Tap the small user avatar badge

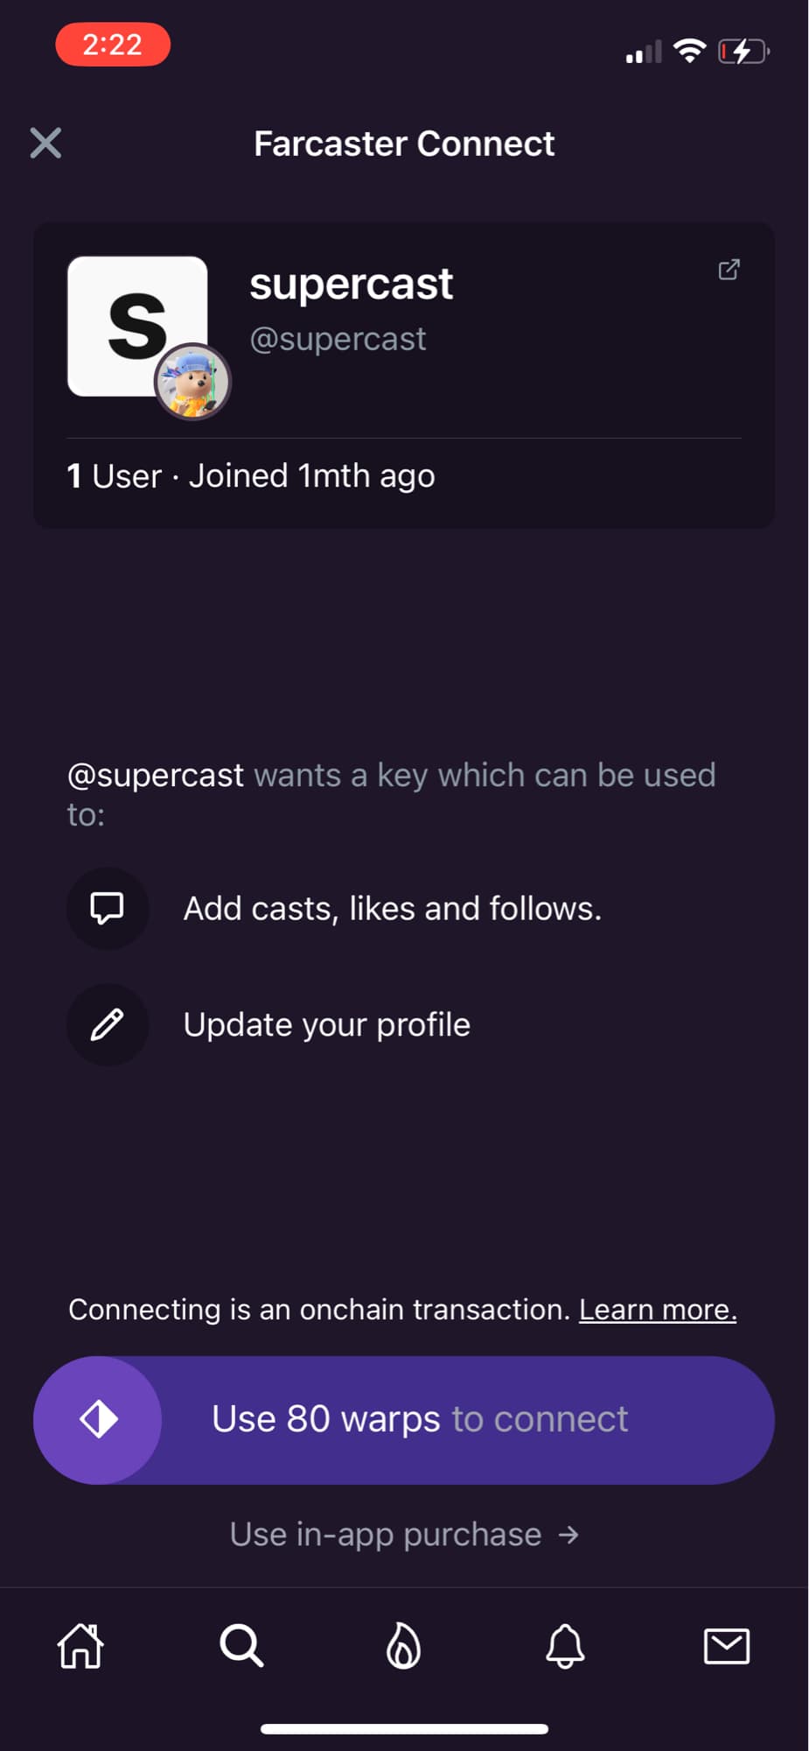coord(193,383)
